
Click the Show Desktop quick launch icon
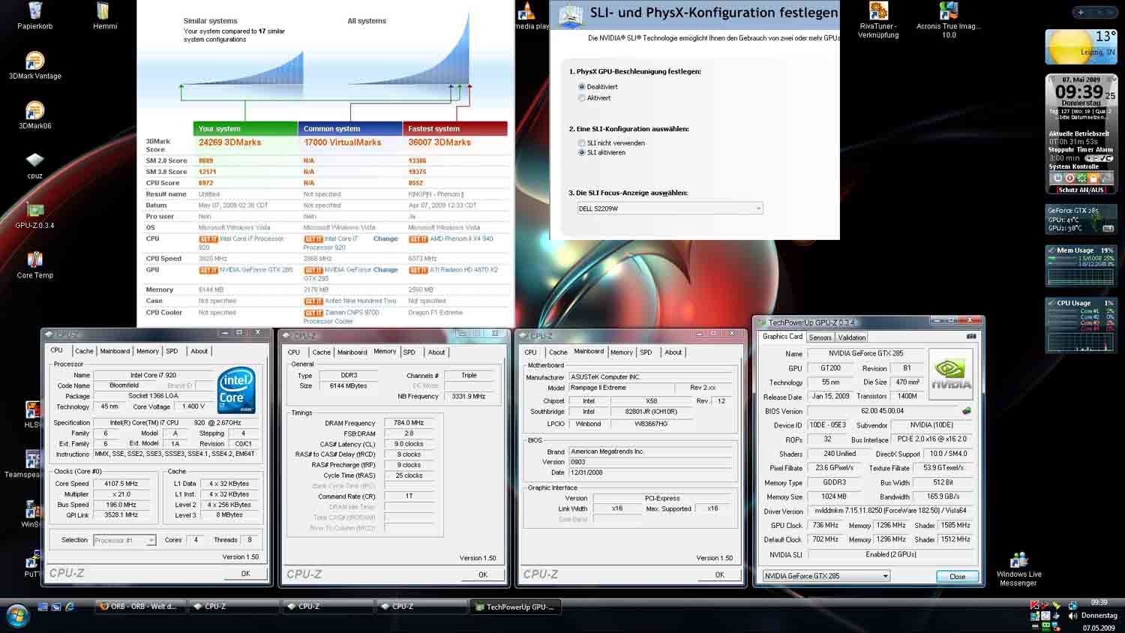43,607
